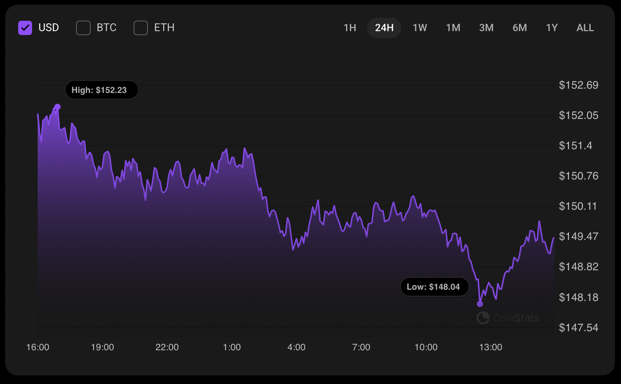Select the 24H time range tab
Image resolution: width=621 pixels, height=384 pixels.
point(384,28)
